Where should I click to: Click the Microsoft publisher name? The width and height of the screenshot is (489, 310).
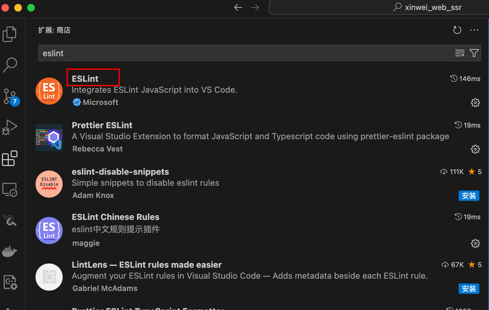pyautogui.click(x=100, y=102)
